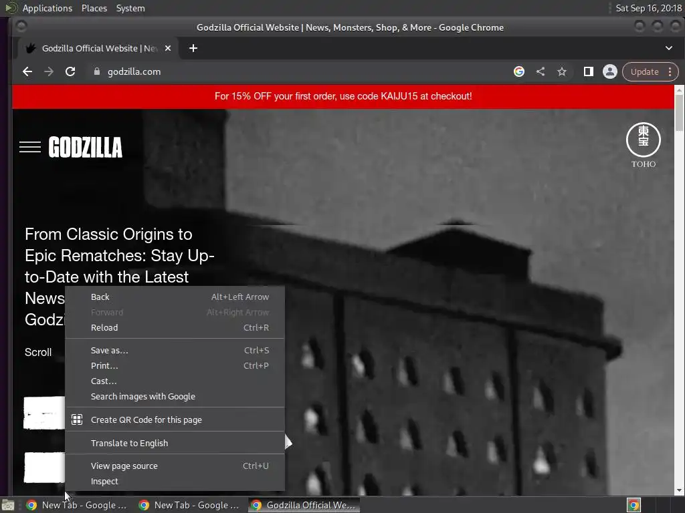Click the GODZILLA logo

point(85,147)
